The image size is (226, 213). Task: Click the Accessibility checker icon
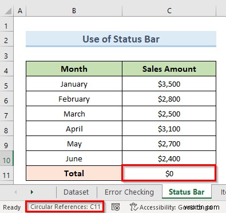133,207
